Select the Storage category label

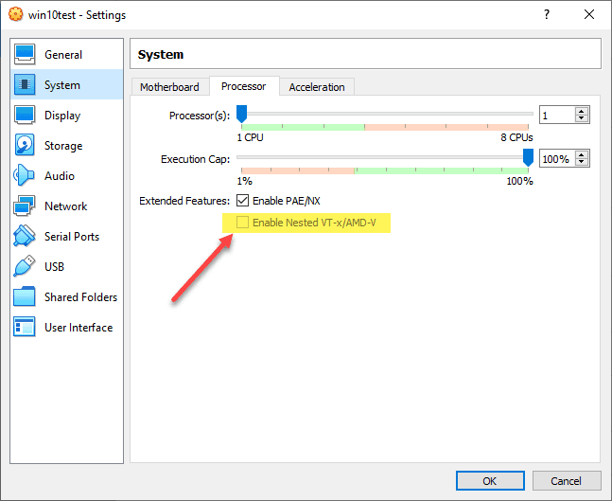click(x=63, y=146)
